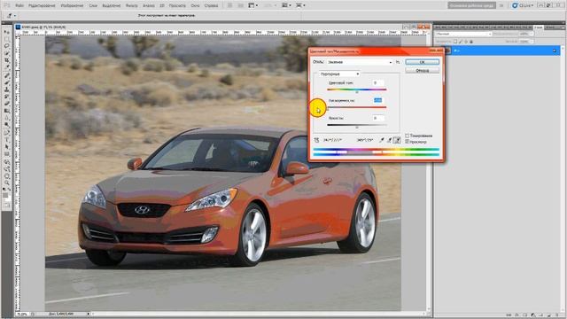This screenshot has width=567, height=319.
Task: Select the Zoom tool in the toolbox
Action: [x=7, y=183]
